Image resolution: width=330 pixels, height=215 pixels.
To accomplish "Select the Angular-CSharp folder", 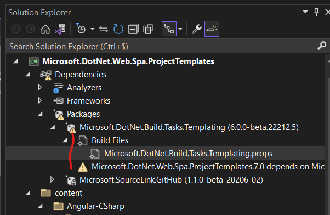I will pyautogui.click(x=95, y=206).
